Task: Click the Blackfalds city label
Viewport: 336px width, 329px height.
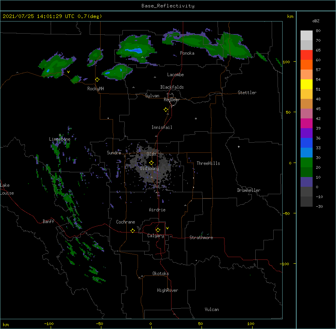Action: click(x=172, y=87)
